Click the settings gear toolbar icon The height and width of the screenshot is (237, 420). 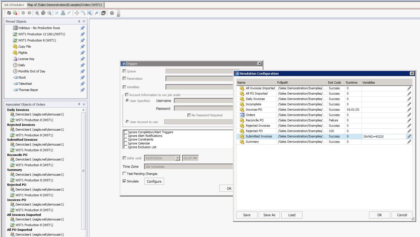point(112,13)
